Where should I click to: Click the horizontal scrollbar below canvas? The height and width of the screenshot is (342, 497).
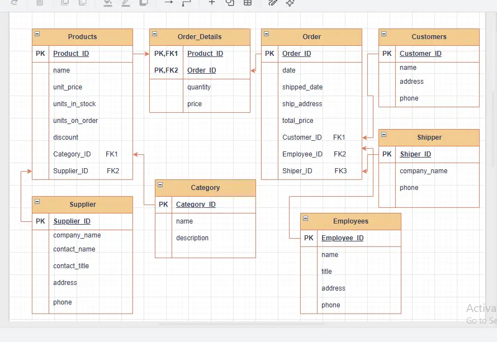243,324
